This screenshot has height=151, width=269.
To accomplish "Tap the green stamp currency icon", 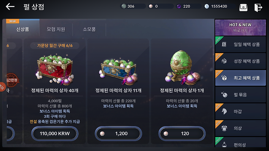I will point(124,6).
